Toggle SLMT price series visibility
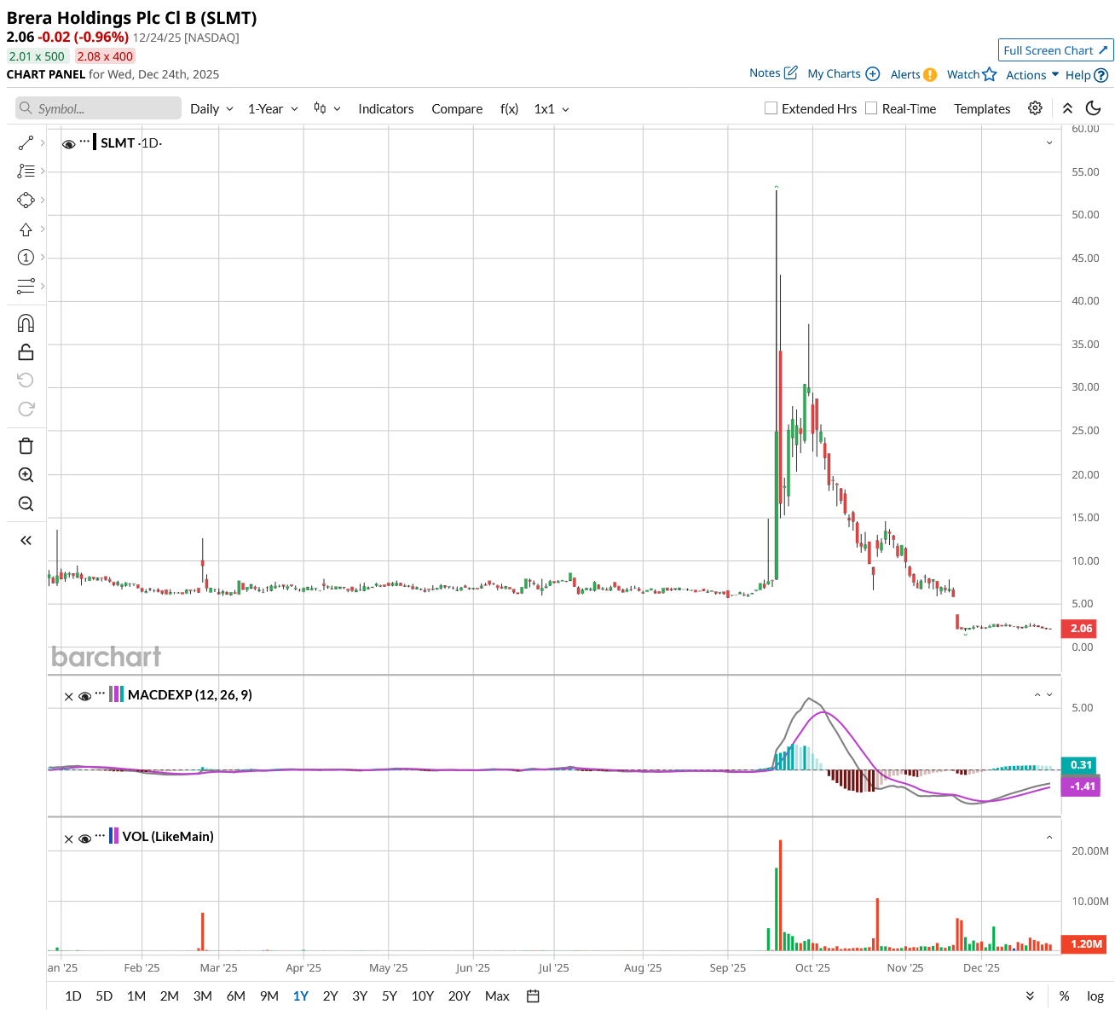The image size is (1115, 1010). tap(69, 144)
